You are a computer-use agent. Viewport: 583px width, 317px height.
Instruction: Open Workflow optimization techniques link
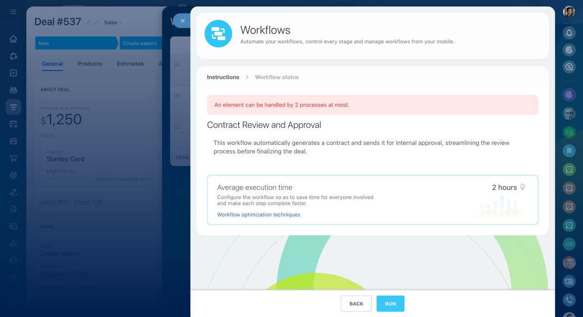(259, 215)
